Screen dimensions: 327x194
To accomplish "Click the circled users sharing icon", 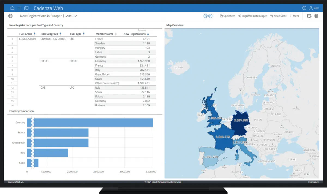I will tap(205, 16).
